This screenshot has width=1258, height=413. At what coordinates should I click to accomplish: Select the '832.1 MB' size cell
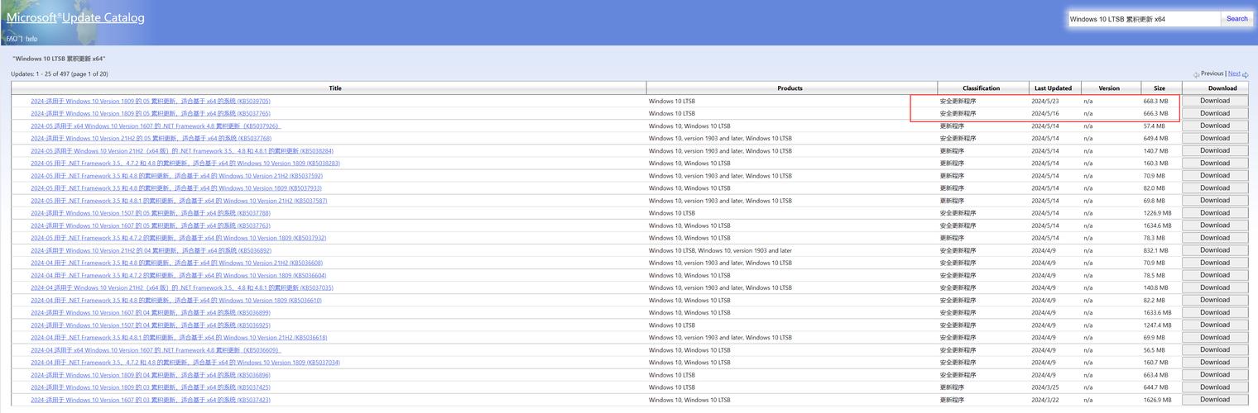[1155, 250]
